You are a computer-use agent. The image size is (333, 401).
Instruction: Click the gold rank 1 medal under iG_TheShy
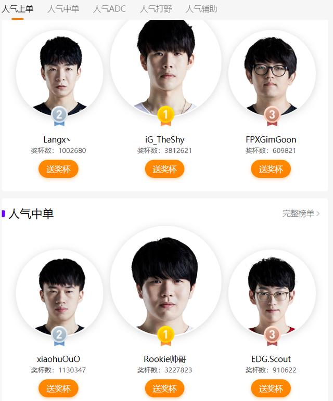(165, 116)
